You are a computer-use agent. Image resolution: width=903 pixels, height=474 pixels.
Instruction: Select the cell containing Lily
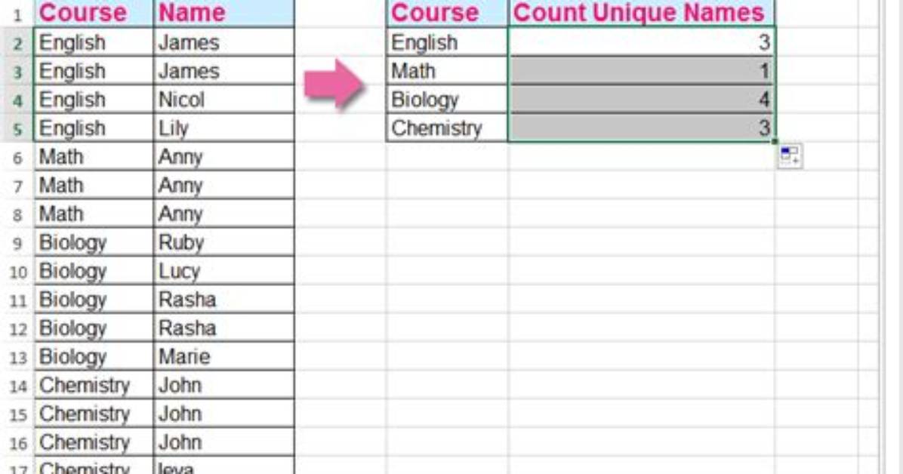pyautogui.click(x=224, y=128)
